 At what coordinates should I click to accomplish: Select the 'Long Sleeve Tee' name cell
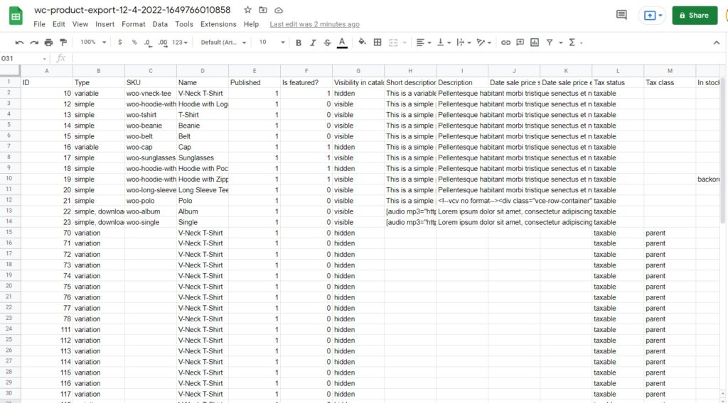[203, 190]
